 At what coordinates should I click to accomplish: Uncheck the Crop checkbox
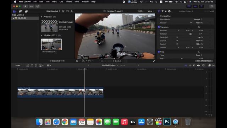(x=159, y=52)
